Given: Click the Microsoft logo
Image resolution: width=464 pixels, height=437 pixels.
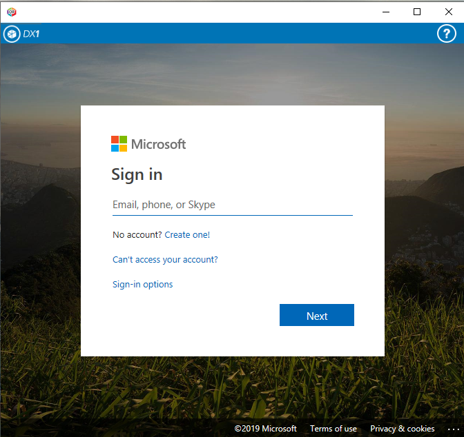Looking at the screenshot, I should click(x=148, y=144).
